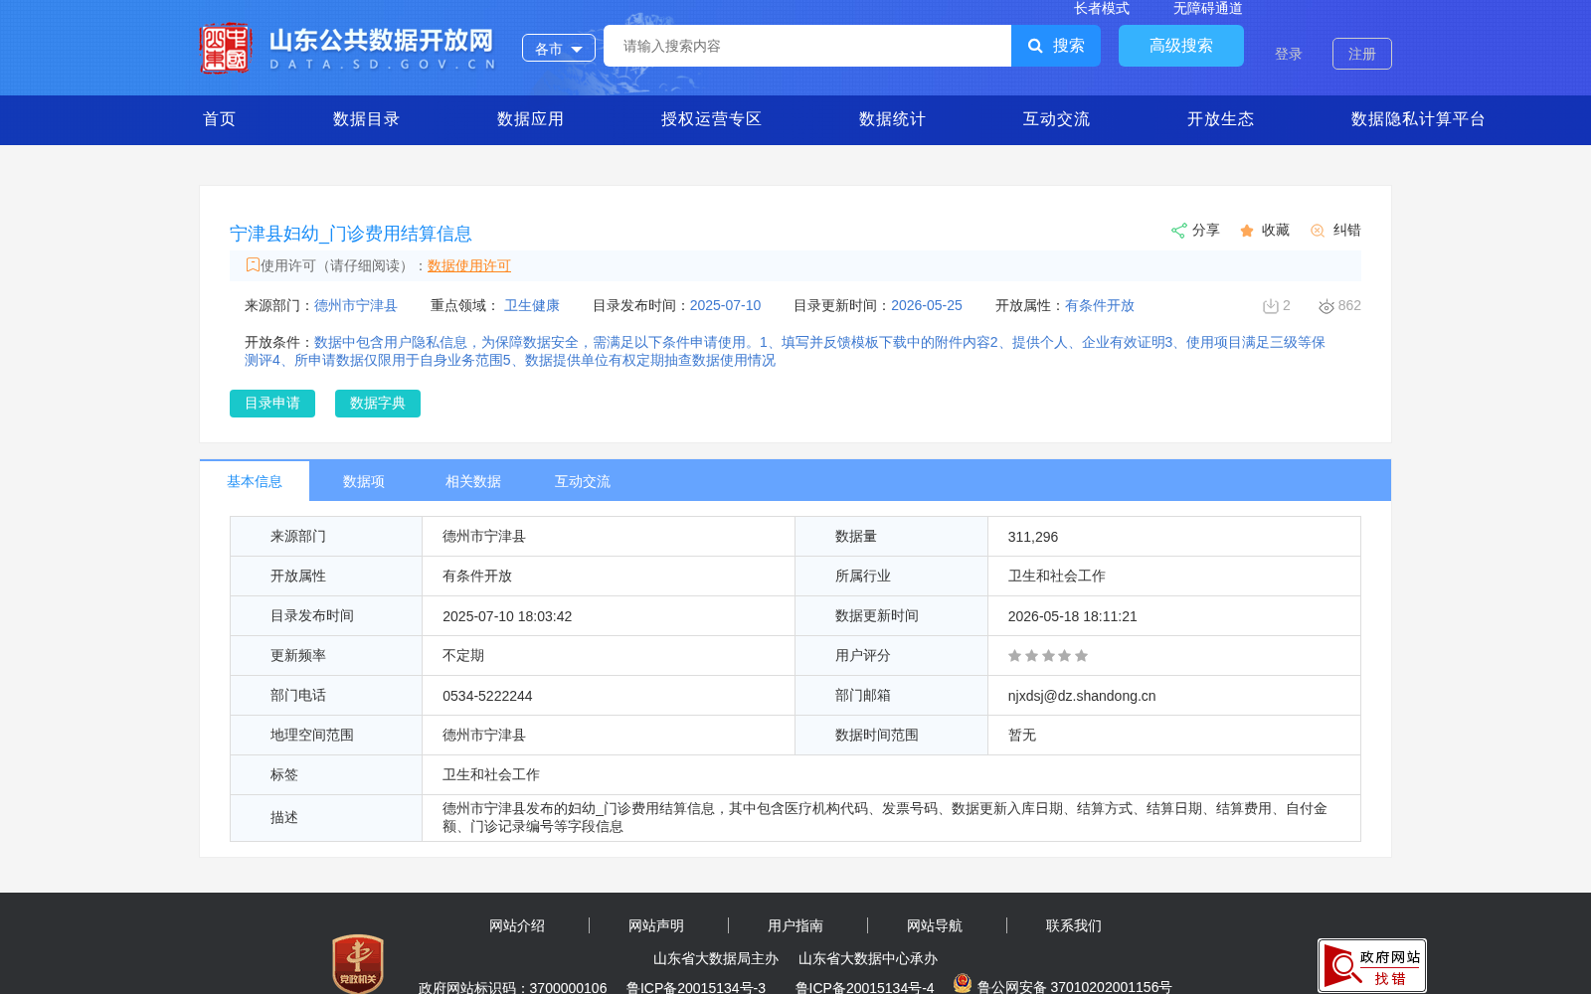Viewport: 1591px width, 994px height.
Task: Click the 搜索 button
Action: [x=1056, y=46]
